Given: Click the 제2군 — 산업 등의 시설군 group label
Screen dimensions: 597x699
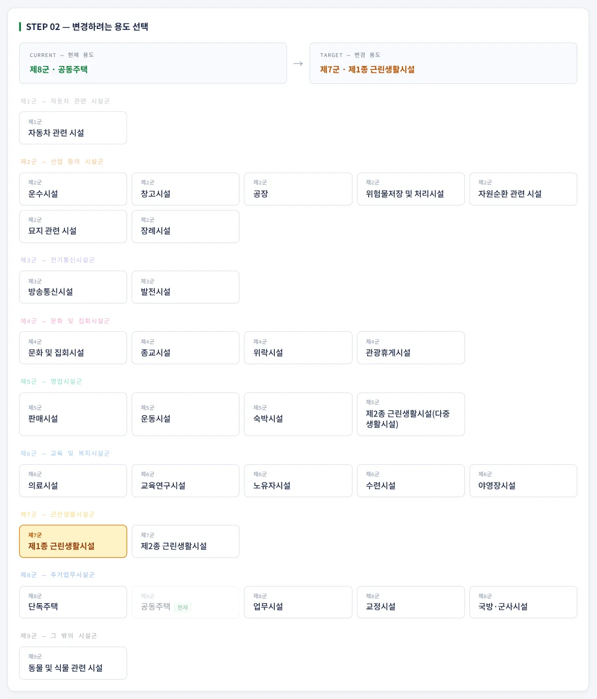Looking at the screenshot, I should pos(62,162).
